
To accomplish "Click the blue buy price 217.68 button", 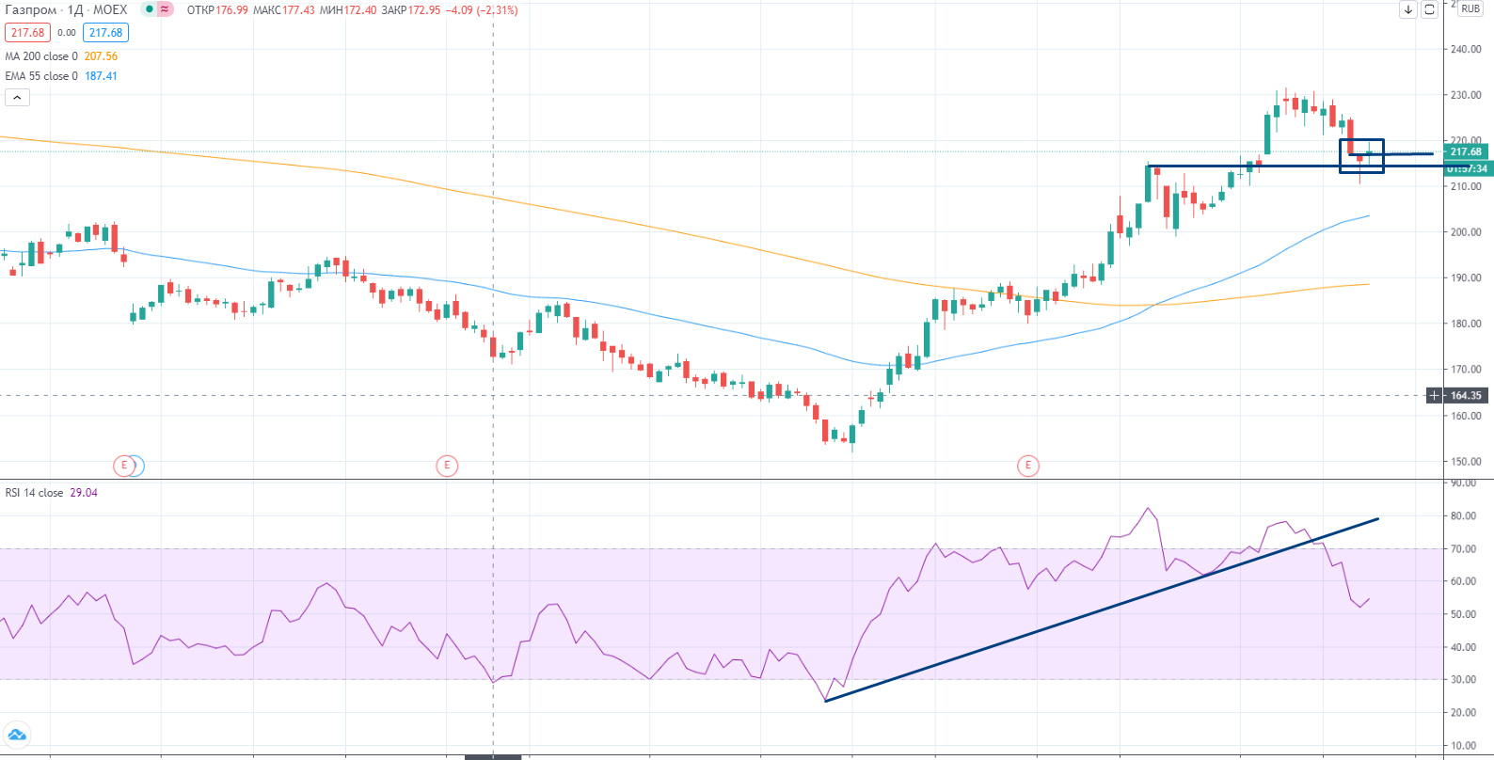I will coord(105,33).
